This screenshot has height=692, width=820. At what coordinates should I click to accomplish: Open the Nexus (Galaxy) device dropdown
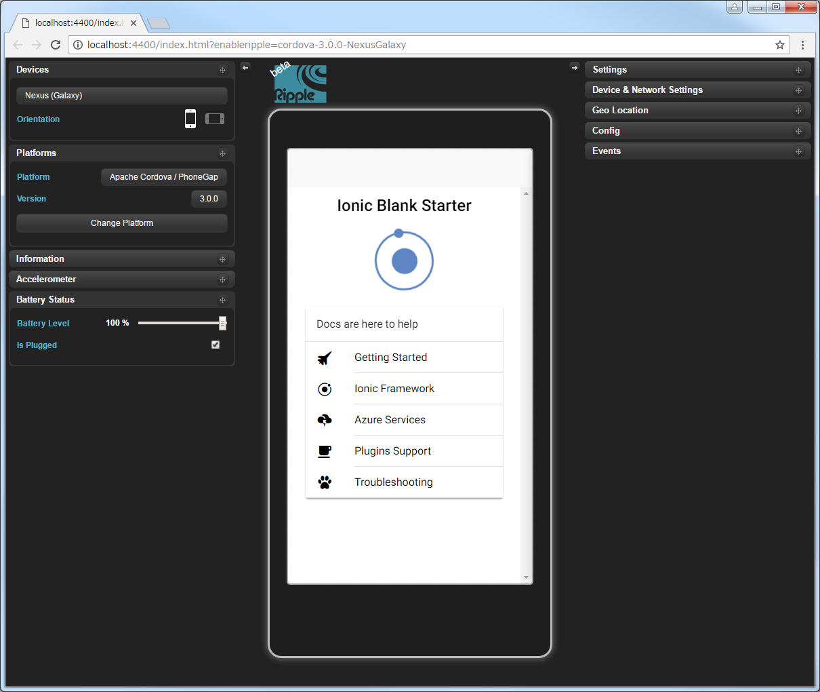122,96
